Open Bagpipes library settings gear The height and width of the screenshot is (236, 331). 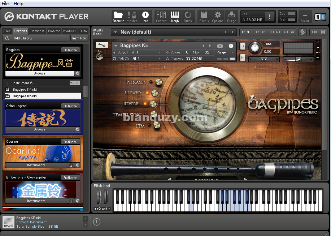[77, 73]
